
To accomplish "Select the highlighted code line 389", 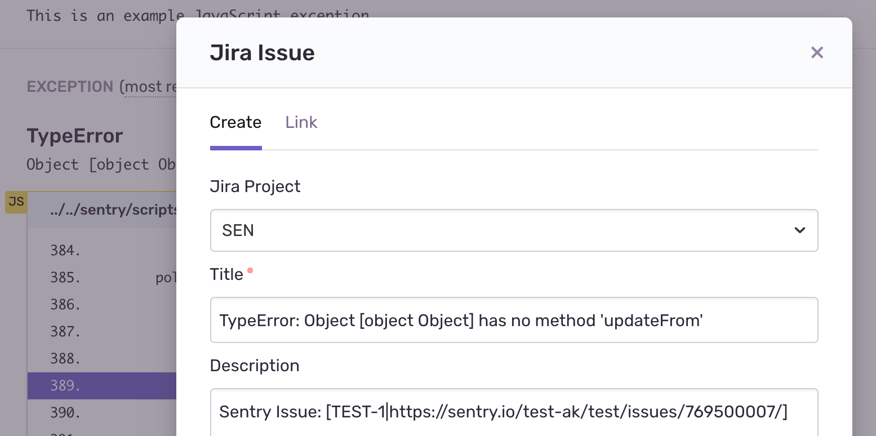I will (101, 386).
